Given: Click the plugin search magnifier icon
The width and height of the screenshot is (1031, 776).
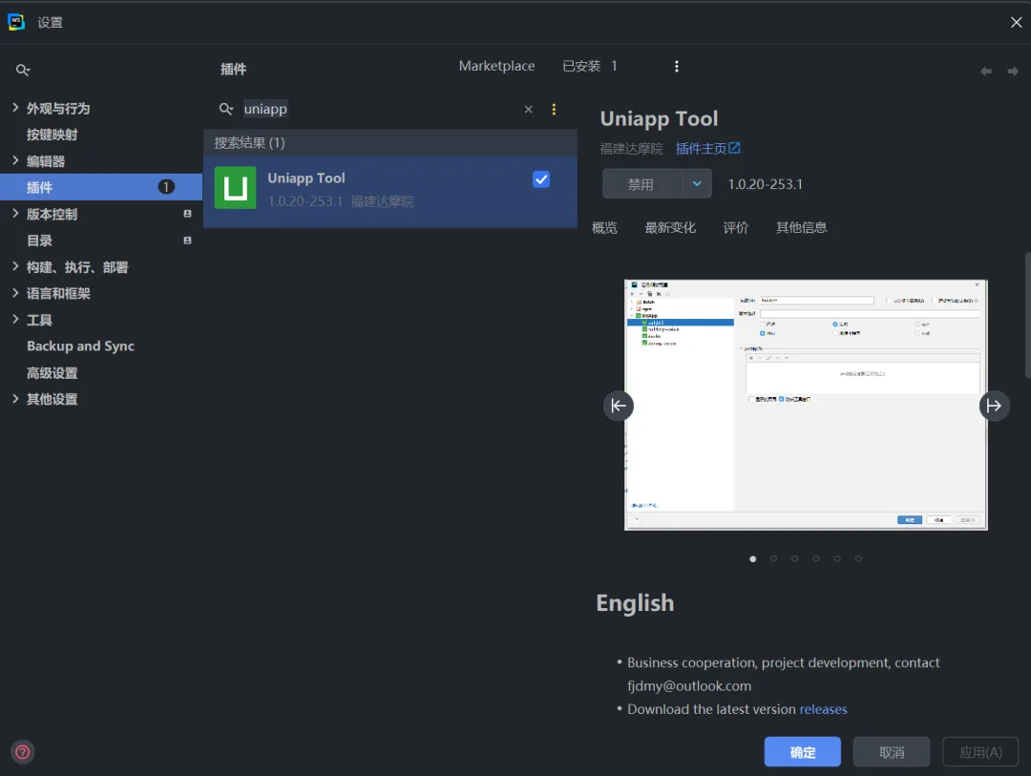Looking at the screenshot, I should (226, 109).
